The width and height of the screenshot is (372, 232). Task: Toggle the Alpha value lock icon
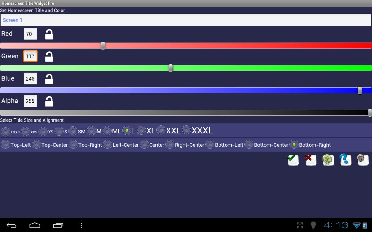click(x=49, y=101)
